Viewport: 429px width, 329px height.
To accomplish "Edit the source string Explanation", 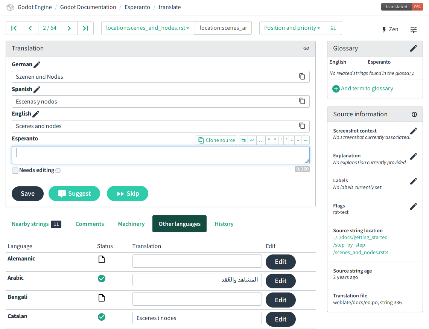I will [413, 156].
